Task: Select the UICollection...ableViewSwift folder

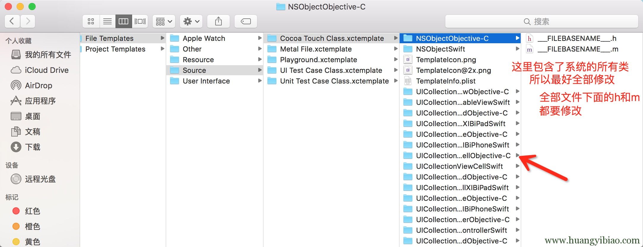Action: 460,102
